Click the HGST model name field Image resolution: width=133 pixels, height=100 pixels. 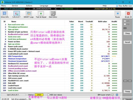[14, 9]
